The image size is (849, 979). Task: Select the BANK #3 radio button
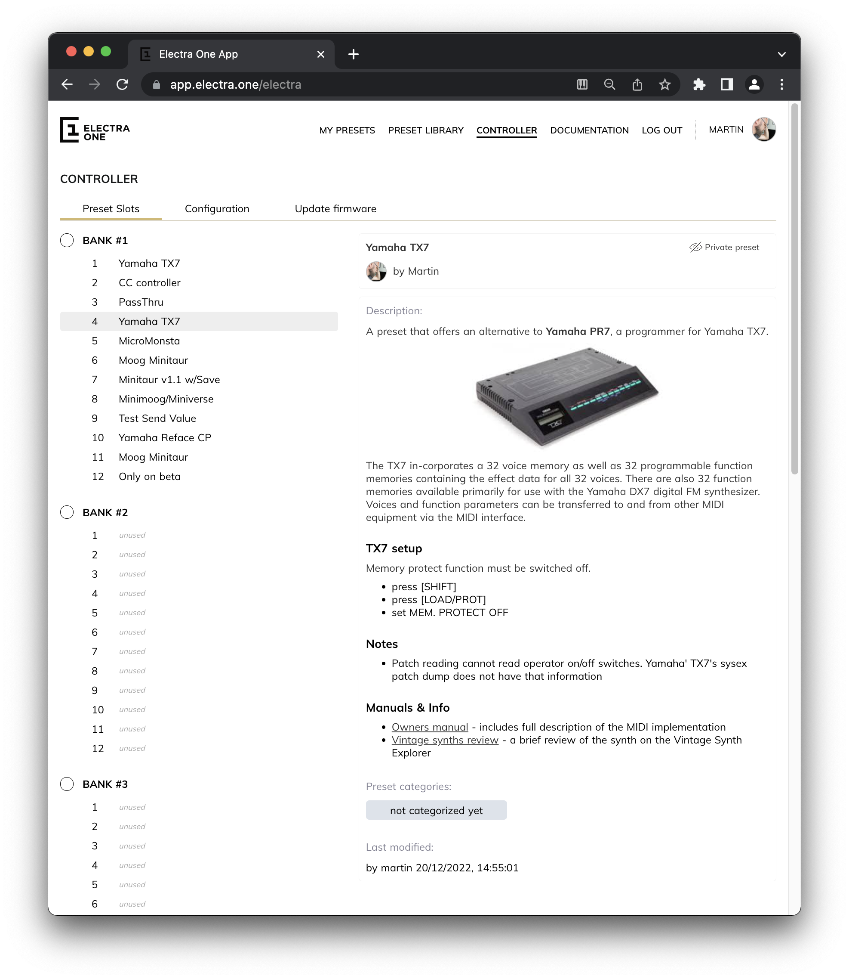(x=67, y=784)
